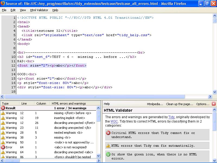Viewport: 217px width, 163px height.
Task: Click the warning icon beside 'nested emphasis <b>'
Action: (x=2, y=133)
